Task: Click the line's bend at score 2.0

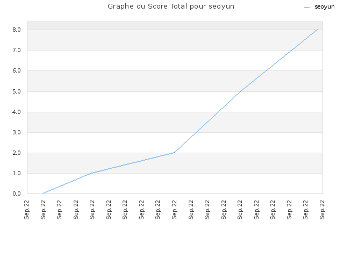Action: coord(174,153)
